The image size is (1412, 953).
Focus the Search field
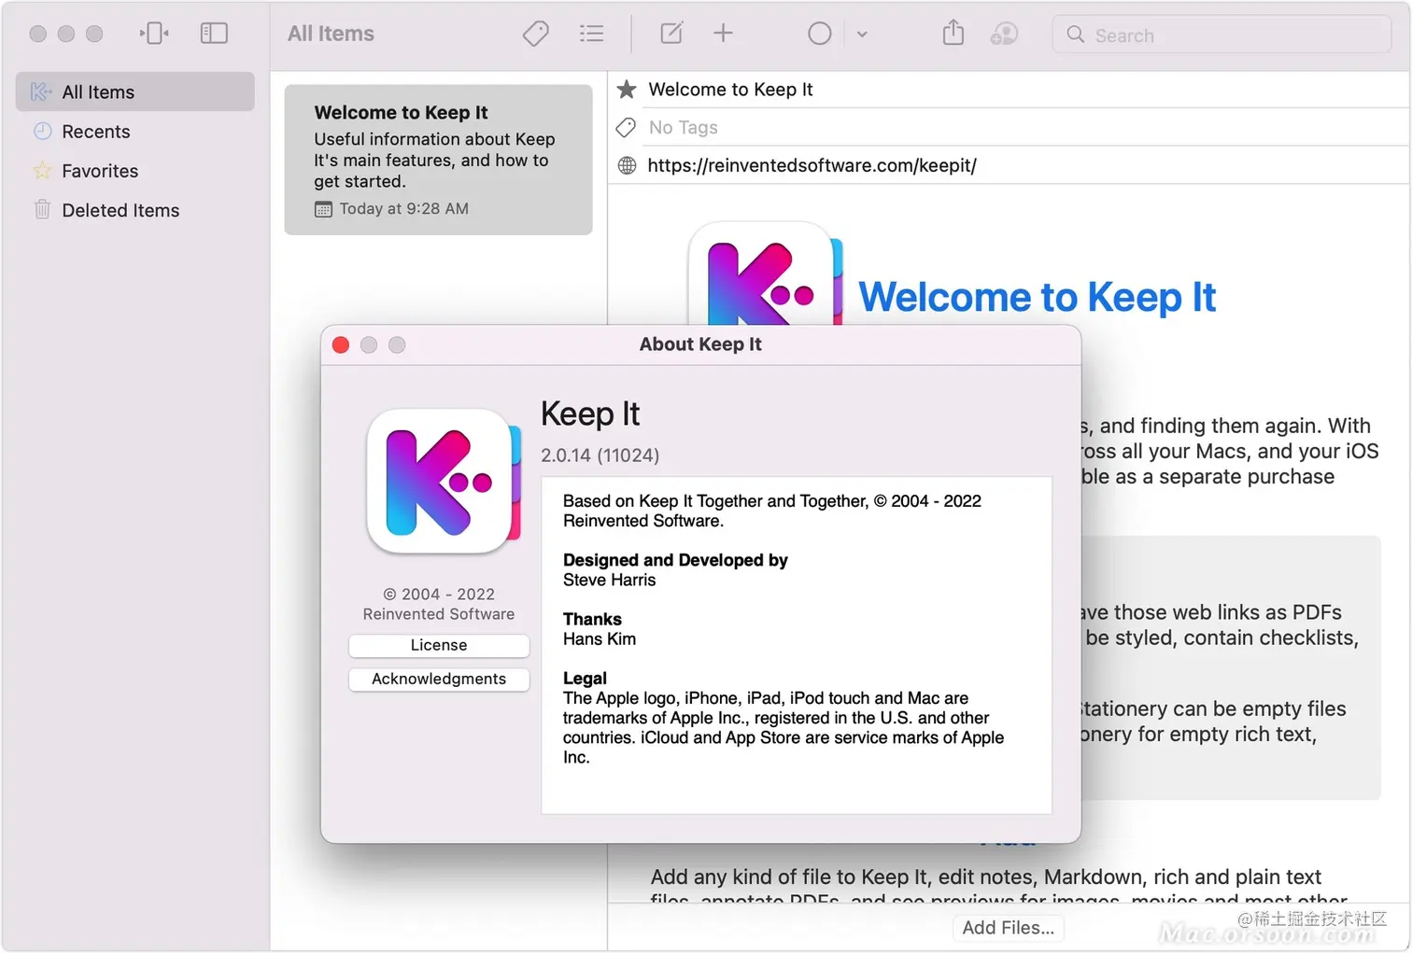[1221, 35]
